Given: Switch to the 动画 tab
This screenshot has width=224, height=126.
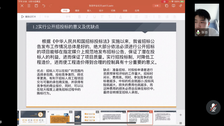Looking at the screenshot, I should tap(125, 11).
